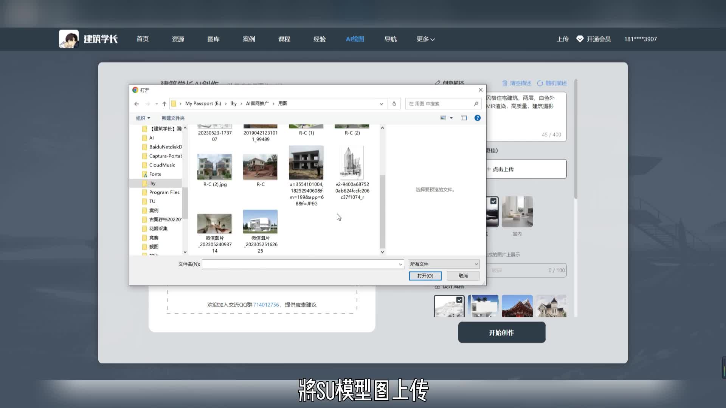Click the 开始创作 button
Screen dimensions: 726x408
click(501, 332)
